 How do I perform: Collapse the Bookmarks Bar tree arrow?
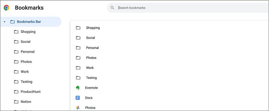point(4,22)
